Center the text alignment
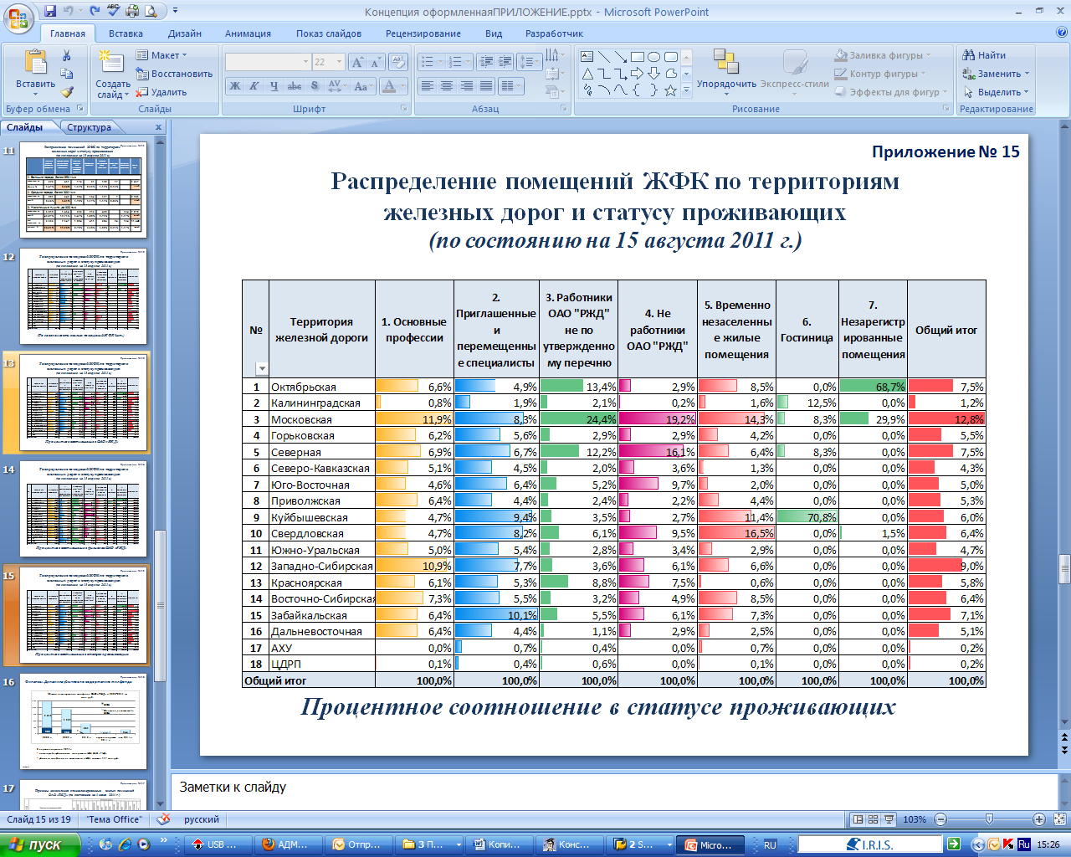Image resolution: width=1071 pixels, height=857 pixels. click(x=447, y=86)
